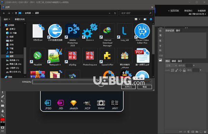
Task: Switch to the Swatches tab beside History
Action: (178, 31)
